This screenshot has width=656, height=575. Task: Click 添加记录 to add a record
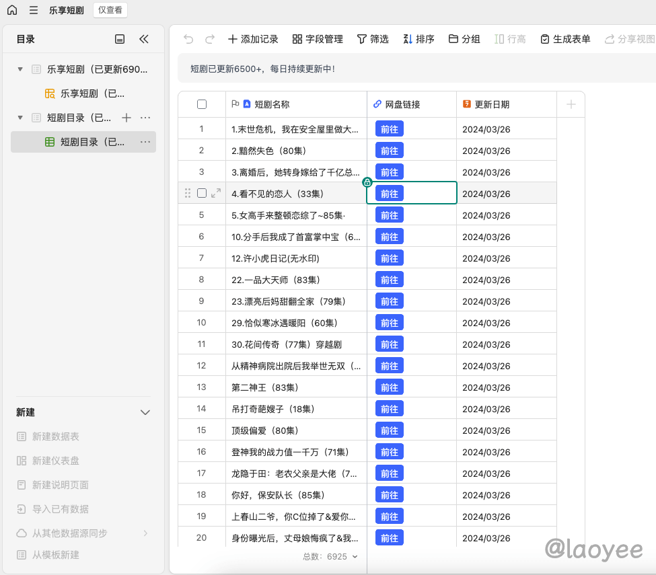point(253,39)
